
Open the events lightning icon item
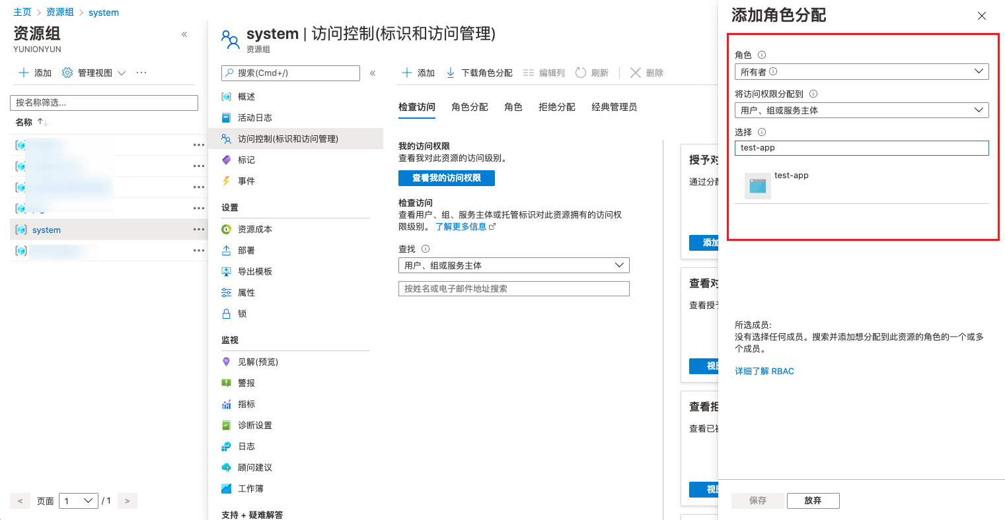227,181
